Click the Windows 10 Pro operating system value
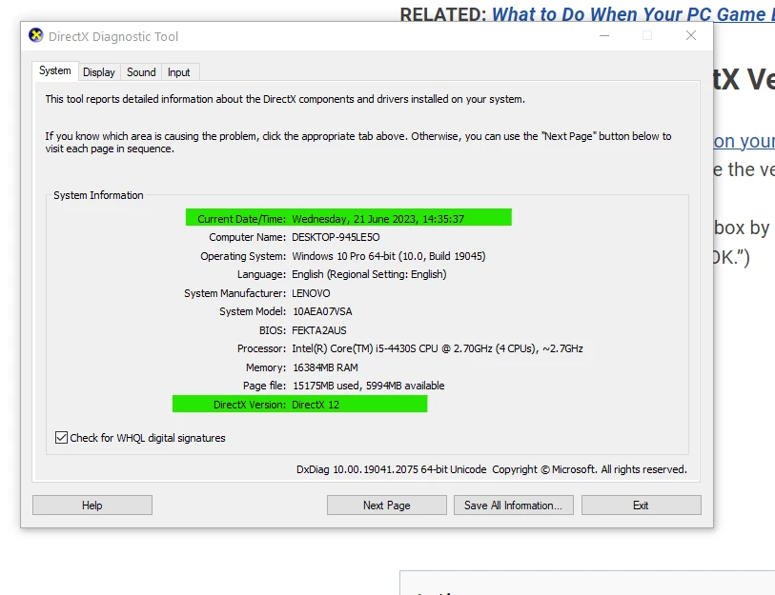Screen dimensions: 775x595 coord(389,256)
